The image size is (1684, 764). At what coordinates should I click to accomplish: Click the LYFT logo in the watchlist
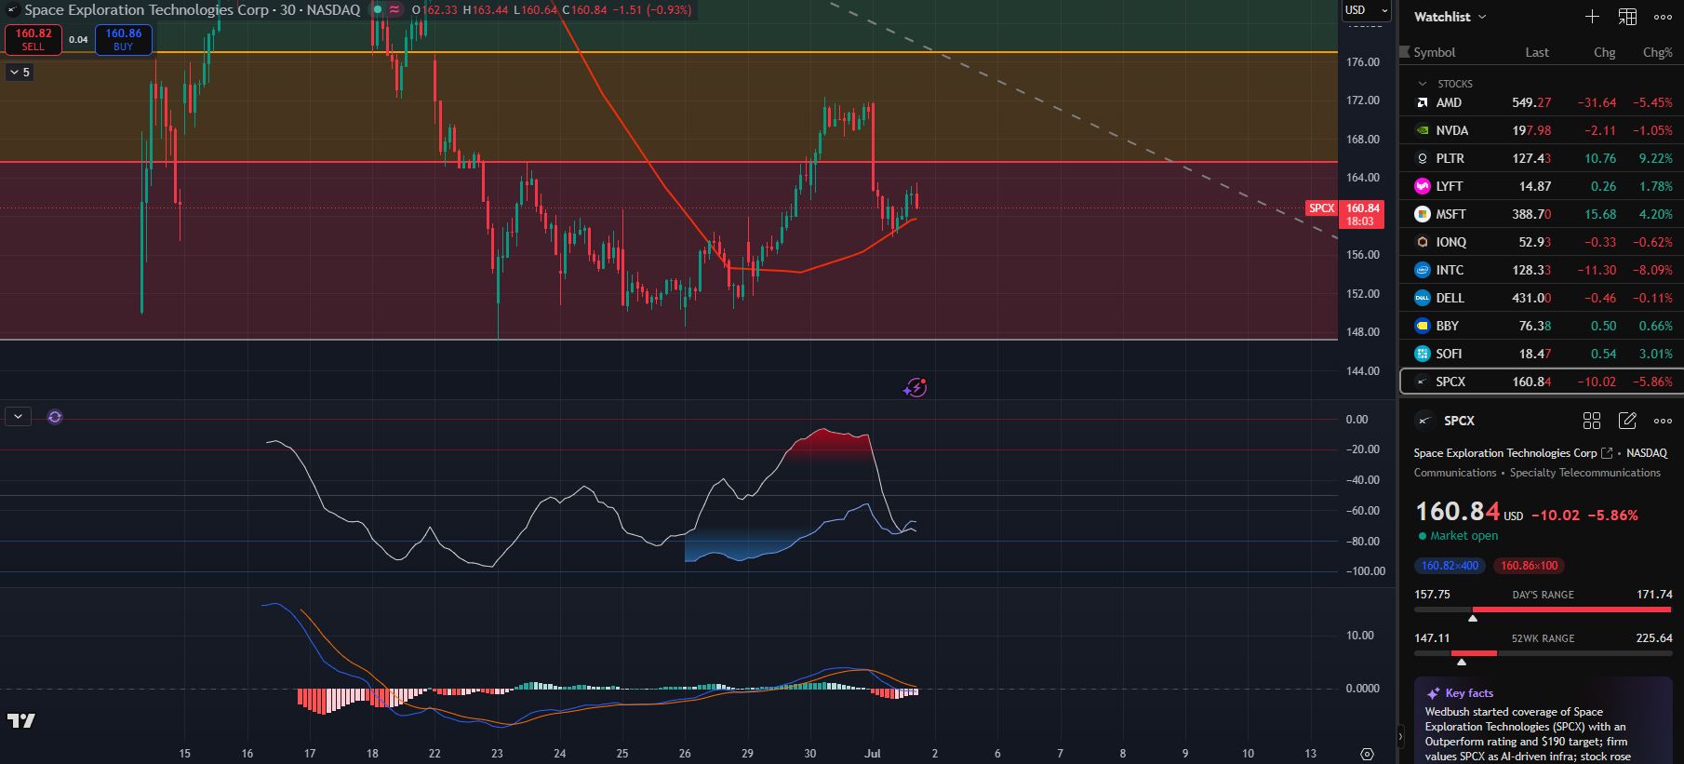point(1422,186)
